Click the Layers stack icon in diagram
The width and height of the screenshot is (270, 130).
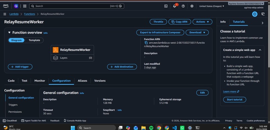point(56,58)
